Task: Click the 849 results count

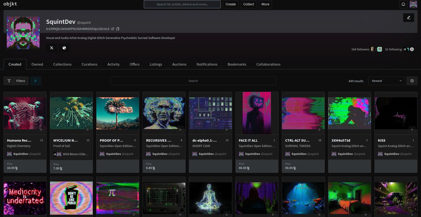Action: [x=356, y=81]
